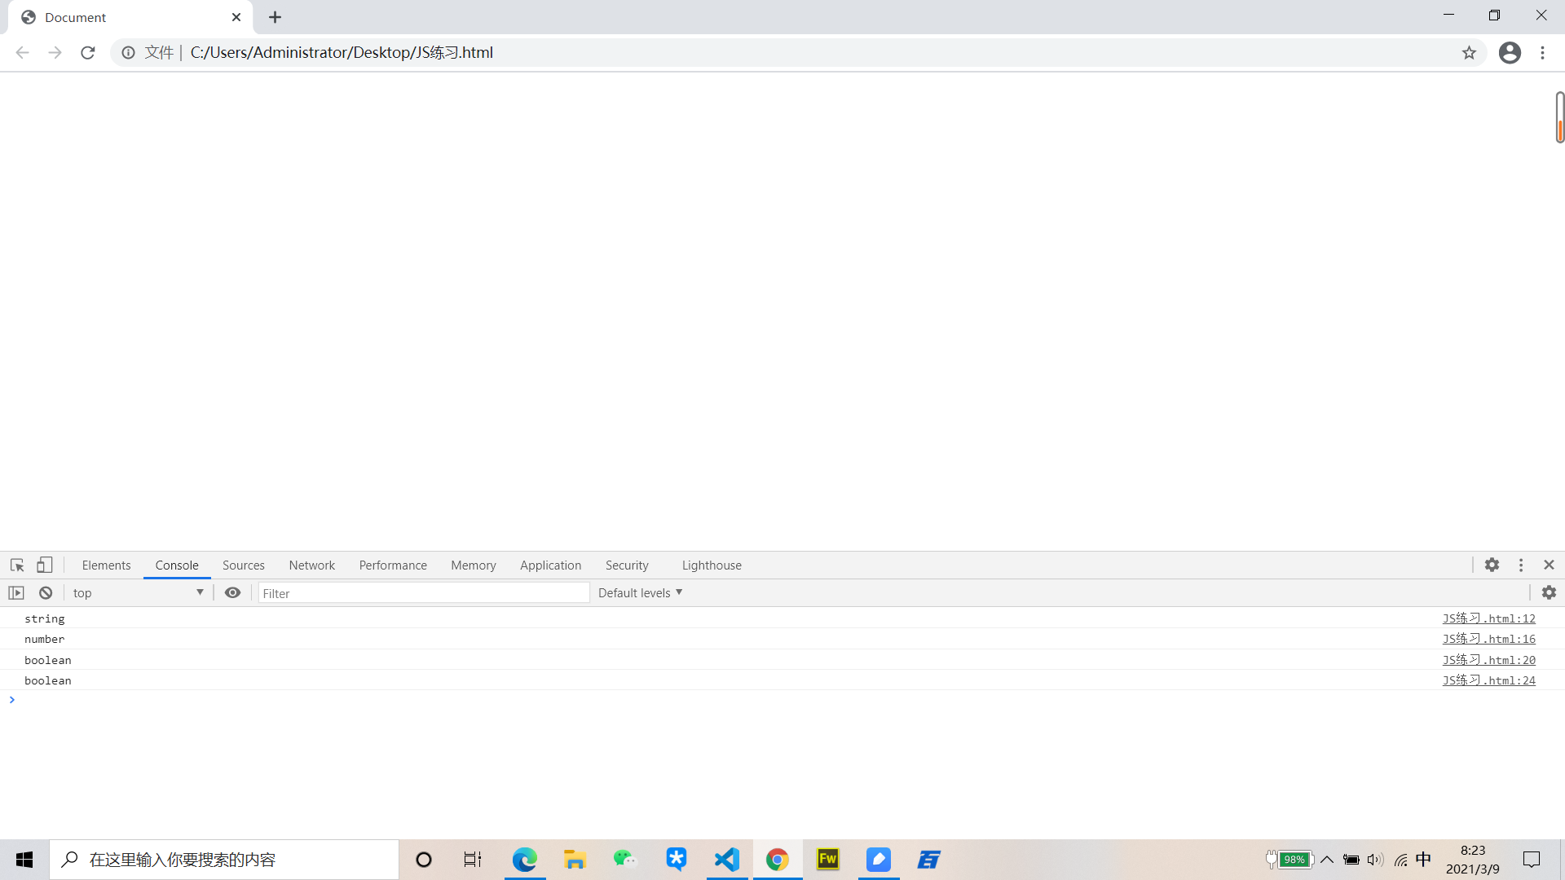
Task: Open the blue pen app taskbar icon
Action: pos(878,860)
